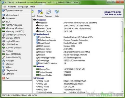Click the Chipset Name row icon
Screen dimensions: 125x98
point(37,49)
